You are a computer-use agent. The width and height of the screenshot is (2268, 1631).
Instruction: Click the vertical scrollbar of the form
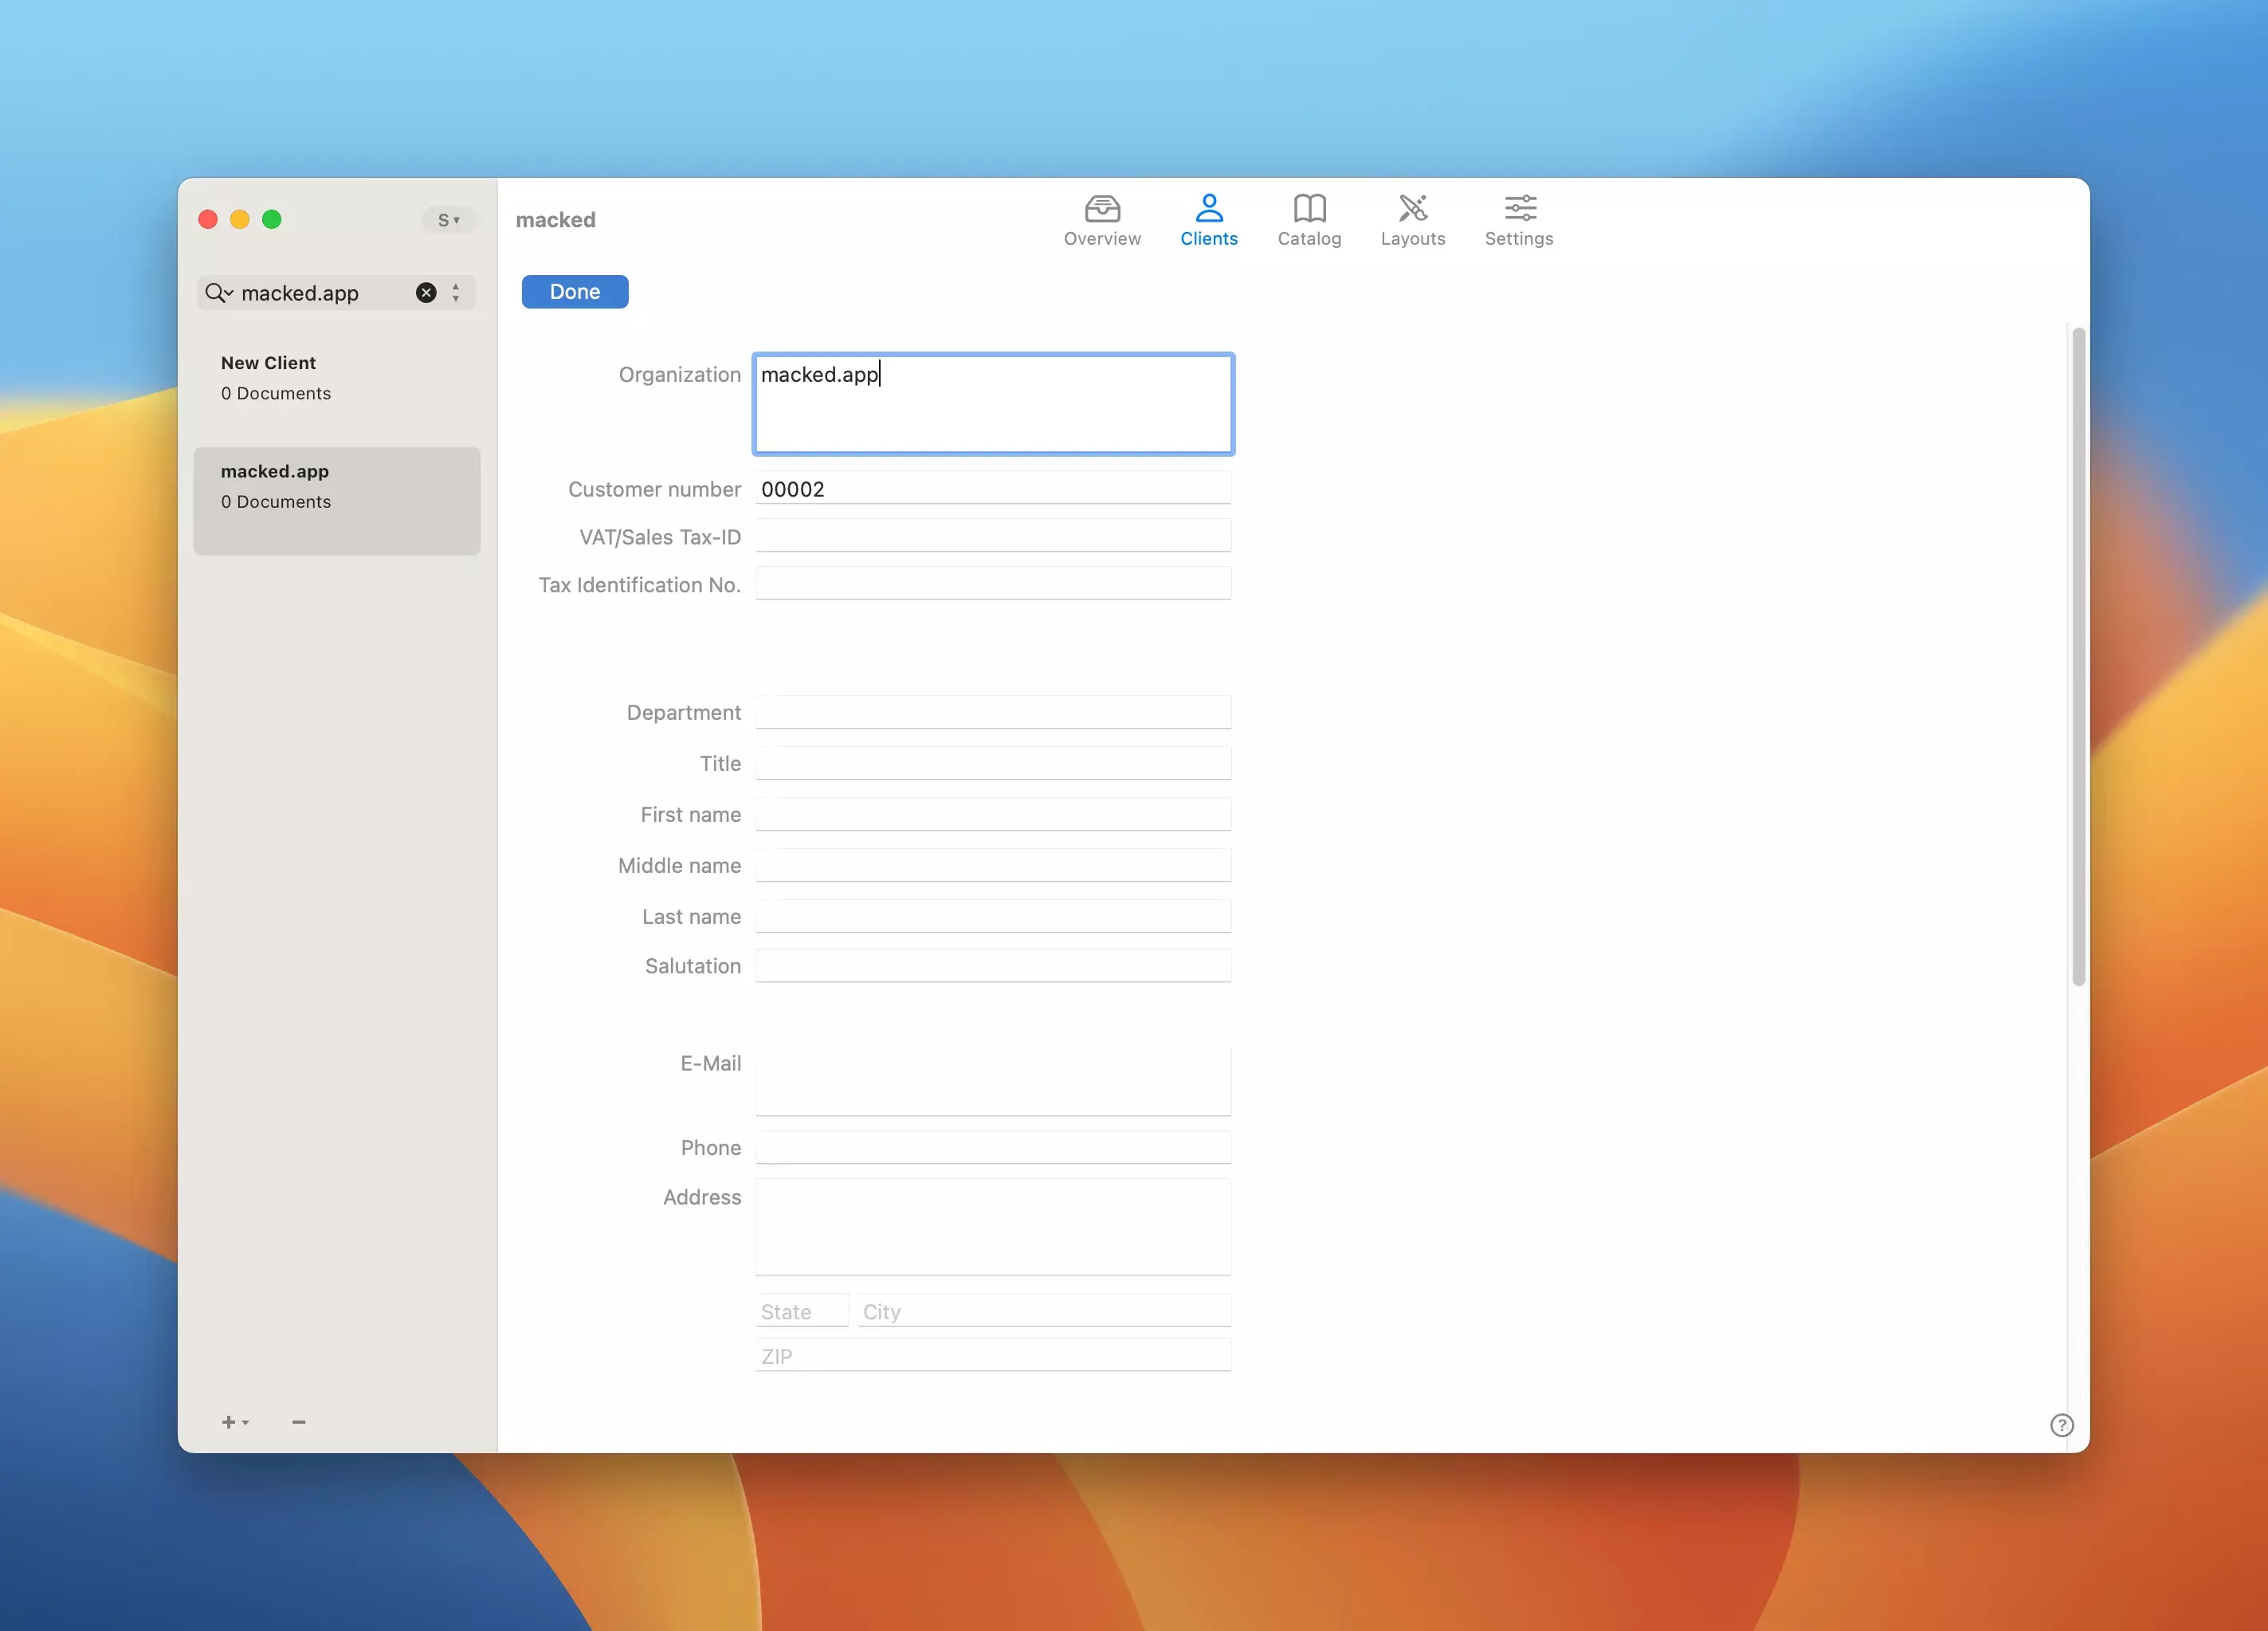[2078, 658]
